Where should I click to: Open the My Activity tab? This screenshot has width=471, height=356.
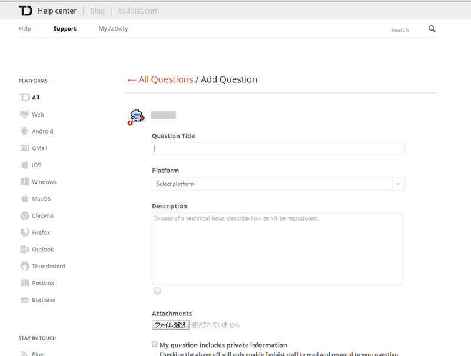pos(113,29)
